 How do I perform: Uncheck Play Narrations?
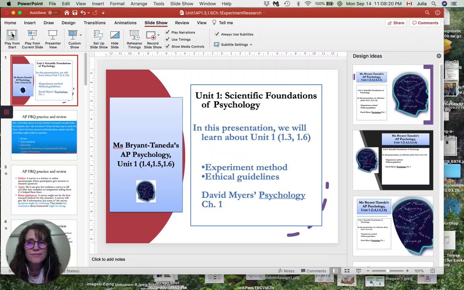point(168,32)
